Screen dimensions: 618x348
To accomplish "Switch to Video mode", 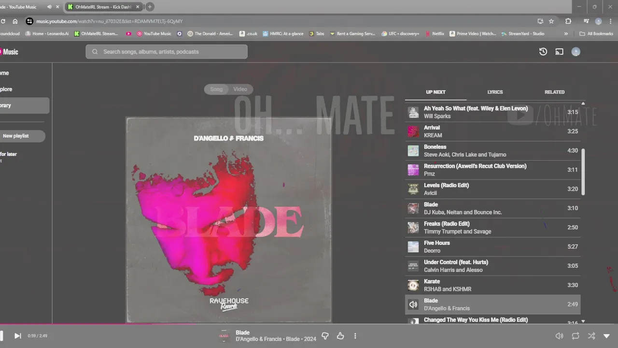I will coord(240,89).
